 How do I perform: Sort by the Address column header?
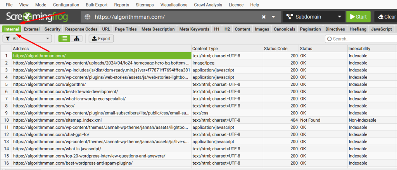102,48
